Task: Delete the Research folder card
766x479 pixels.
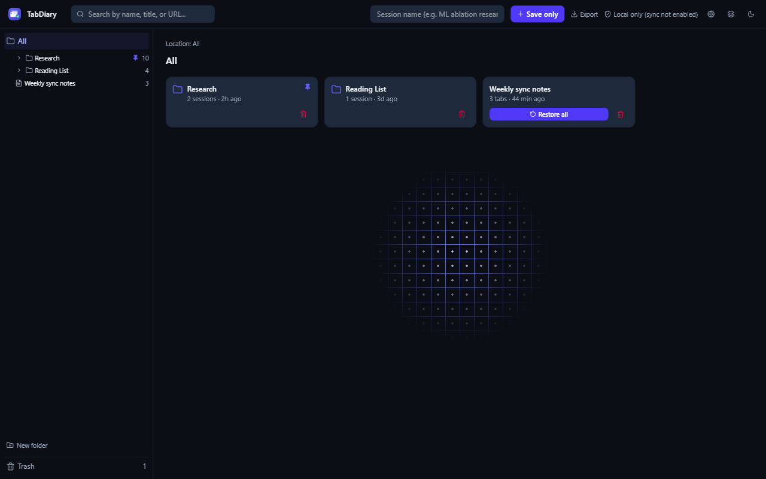Action: pos(303,114)
